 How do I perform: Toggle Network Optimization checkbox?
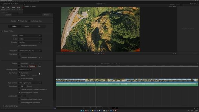[x=19, y=45]
